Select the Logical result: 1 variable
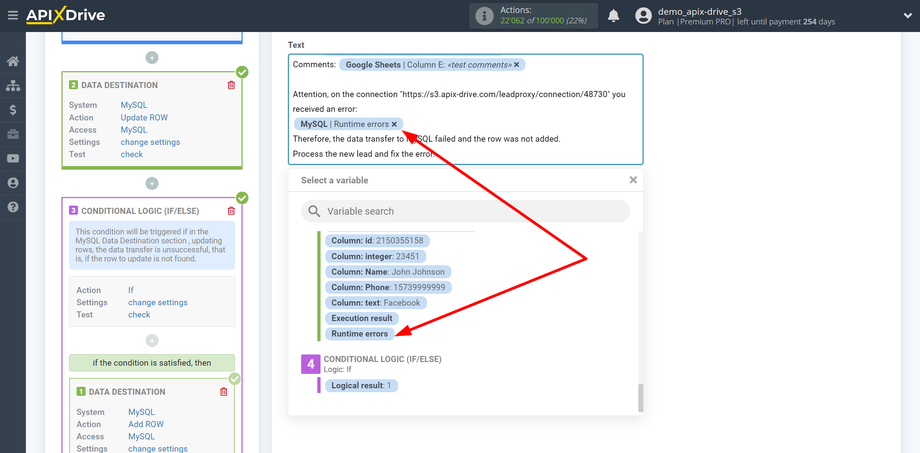The height and width of the screenshot is (453, 920). tap(361, 385)
